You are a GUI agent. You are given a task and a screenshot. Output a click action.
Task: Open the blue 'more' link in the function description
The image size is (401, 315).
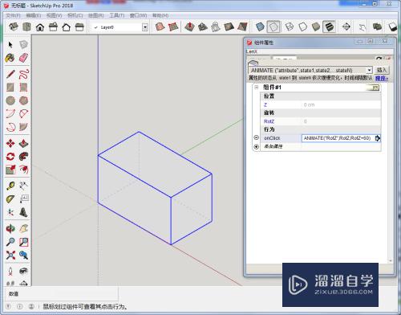coord(382,78)
